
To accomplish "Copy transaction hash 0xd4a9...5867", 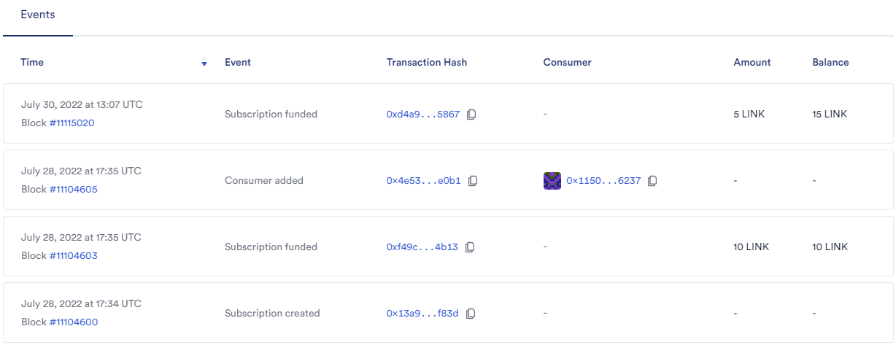I will pyautogui.click(x=471, y=115).
